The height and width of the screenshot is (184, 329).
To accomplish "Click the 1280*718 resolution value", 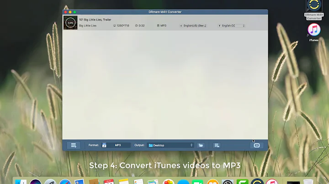I will point(123,26).
